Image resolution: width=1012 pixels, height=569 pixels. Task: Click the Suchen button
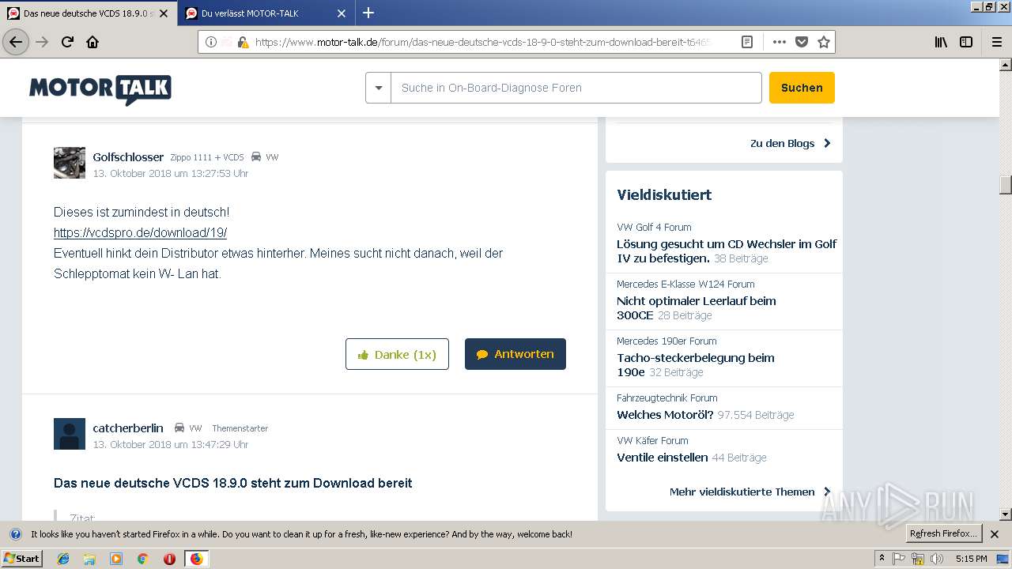802,88
